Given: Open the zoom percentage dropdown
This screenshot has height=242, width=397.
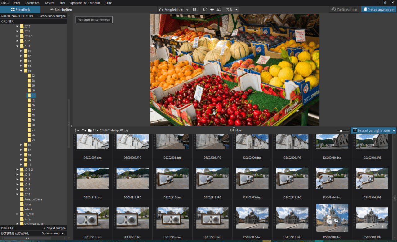Looking at the screenshot, I should (237, 10).
